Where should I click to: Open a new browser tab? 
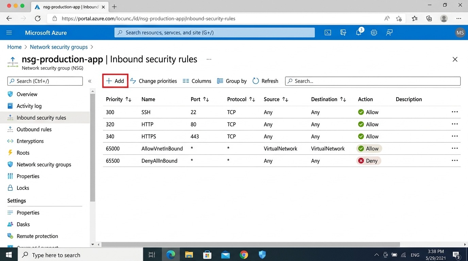(x=114, y=7)
